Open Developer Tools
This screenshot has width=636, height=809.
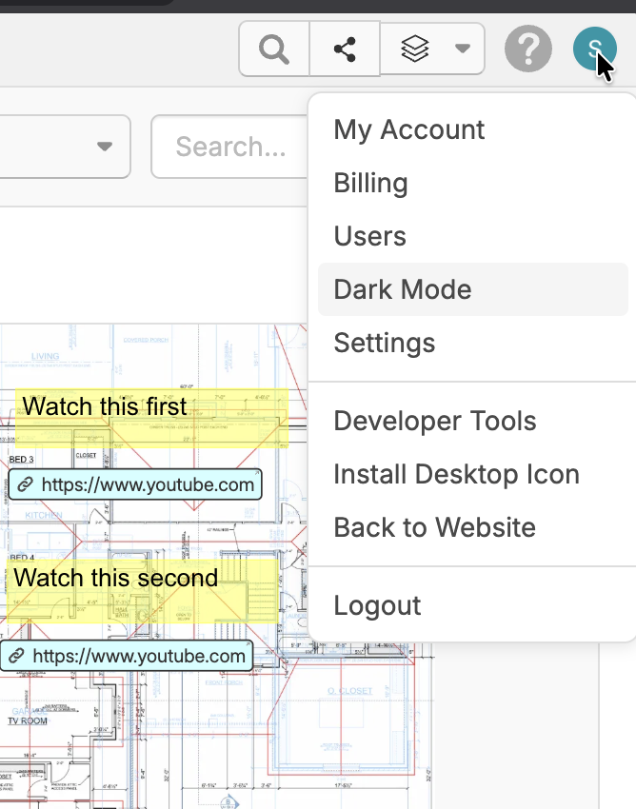tap(435, 422)
